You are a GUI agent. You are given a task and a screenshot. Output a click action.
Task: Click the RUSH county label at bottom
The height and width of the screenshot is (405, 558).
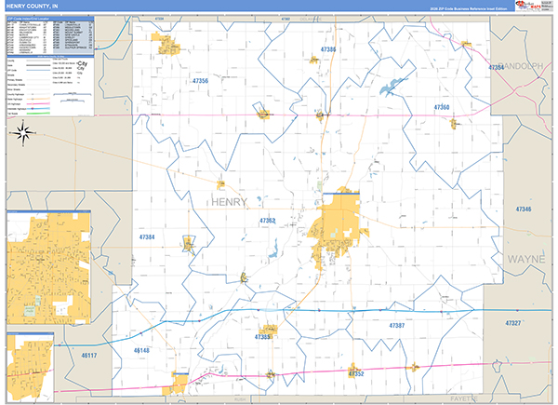pyautogui.click(x=240, y=399)
